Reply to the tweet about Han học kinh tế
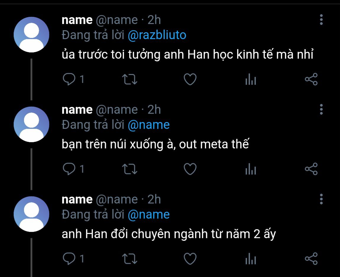 pos(69,79)
